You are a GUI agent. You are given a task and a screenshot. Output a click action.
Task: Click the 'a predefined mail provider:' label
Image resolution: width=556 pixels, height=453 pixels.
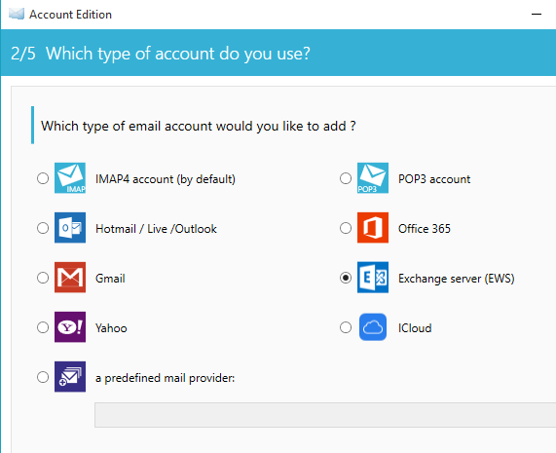166,378
